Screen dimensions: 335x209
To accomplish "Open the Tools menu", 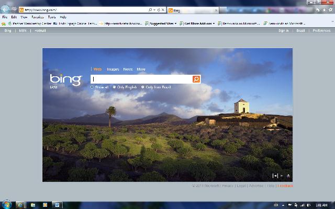I will (52, 17).
